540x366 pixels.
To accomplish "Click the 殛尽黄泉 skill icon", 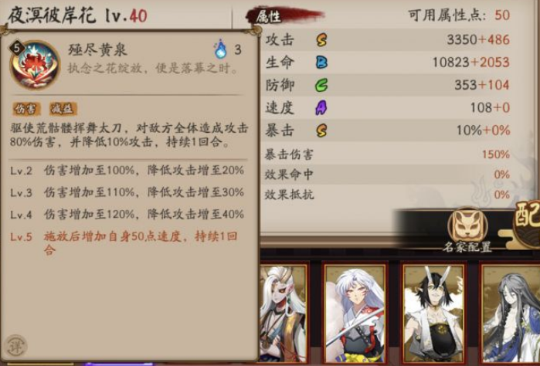I will coord(35,65).
